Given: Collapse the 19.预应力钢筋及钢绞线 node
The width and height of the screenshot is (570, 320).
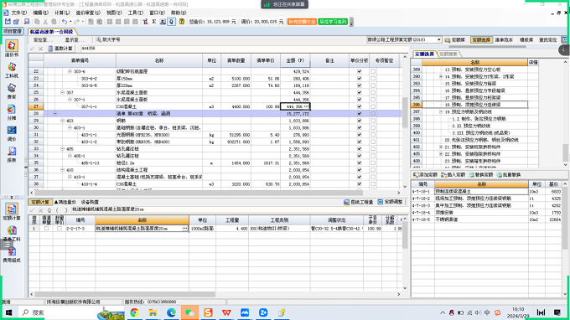Looking at the screenshot, I should click(x=441, y=112).
